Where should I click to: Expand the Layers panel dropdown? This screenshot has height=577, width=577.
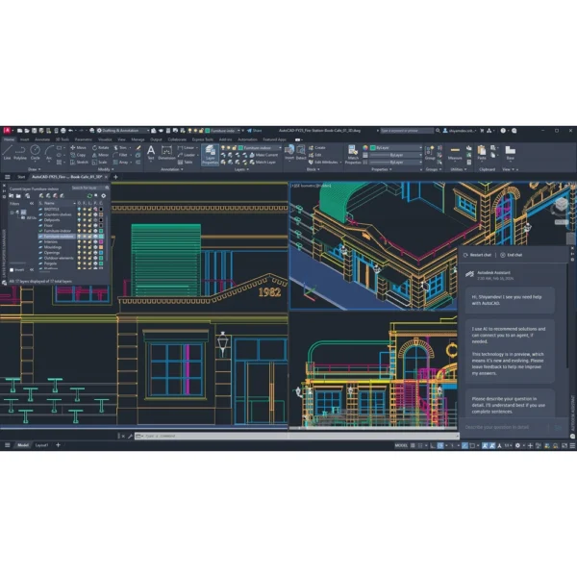(241, 169)
